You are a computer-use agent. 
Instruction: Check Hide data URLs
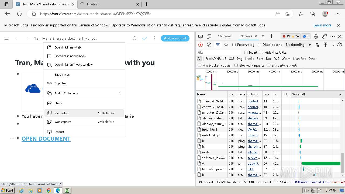tap(261, 52)
